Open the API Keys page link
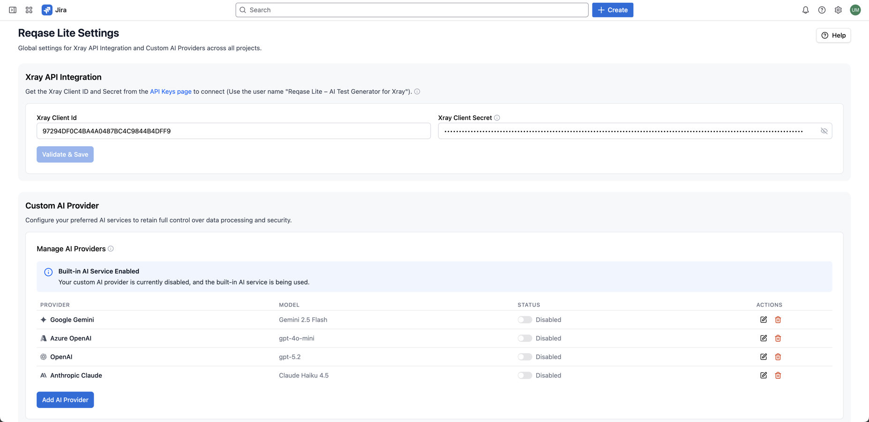 pyautogui.click(x=171, y=92)
